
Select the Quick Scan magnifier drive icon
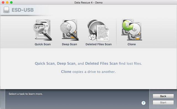(43, 30)
